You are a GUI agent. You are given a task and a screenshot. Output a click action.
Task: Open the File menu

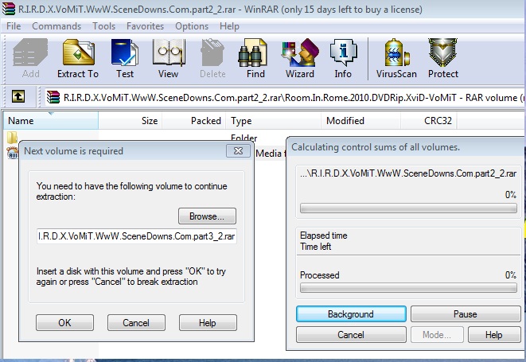coord(14,26)
